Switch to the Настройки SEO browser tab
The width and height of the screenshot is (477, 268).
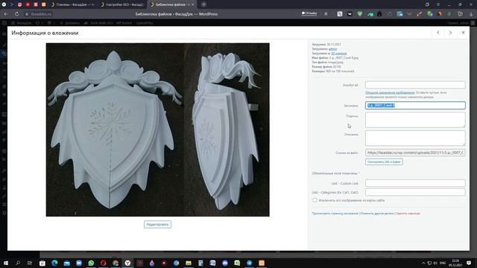(122, 4)
